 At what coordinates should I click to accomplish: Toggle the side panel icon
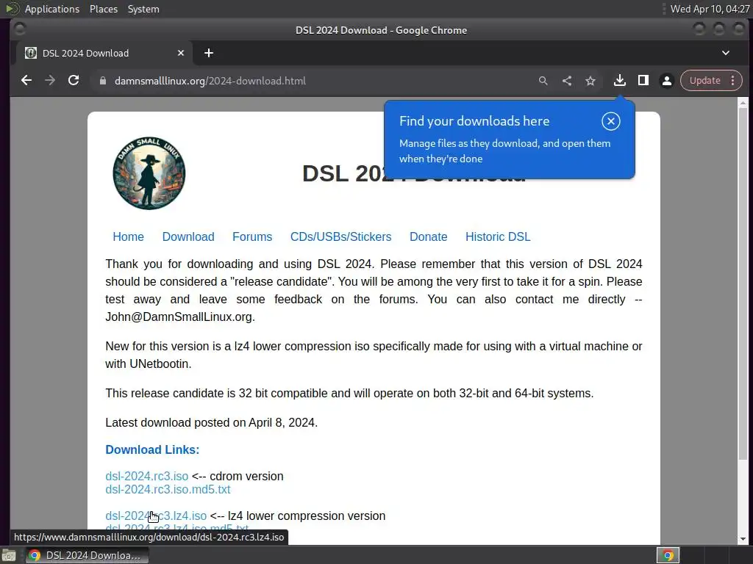pos(643,81)
